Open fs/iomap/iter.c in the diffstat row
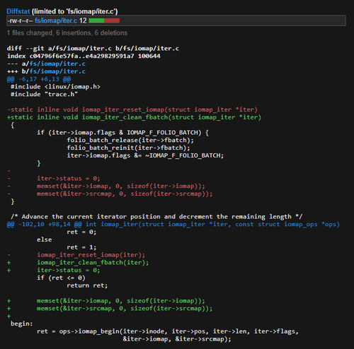This screenshot has height=349, width=354. point(56,20)
